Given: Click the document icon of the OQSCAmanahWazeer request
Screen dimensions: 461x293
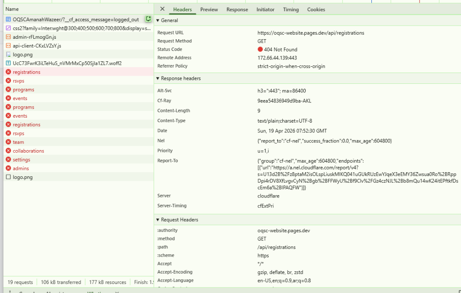Looking at the screenshot, I should pyautogui.click(x=8, y=19).
